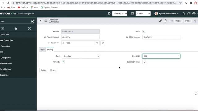The height and width of the screenshot is (111, 198).
Task: Click the application picker icon
Action: click(x=132, y=14)
